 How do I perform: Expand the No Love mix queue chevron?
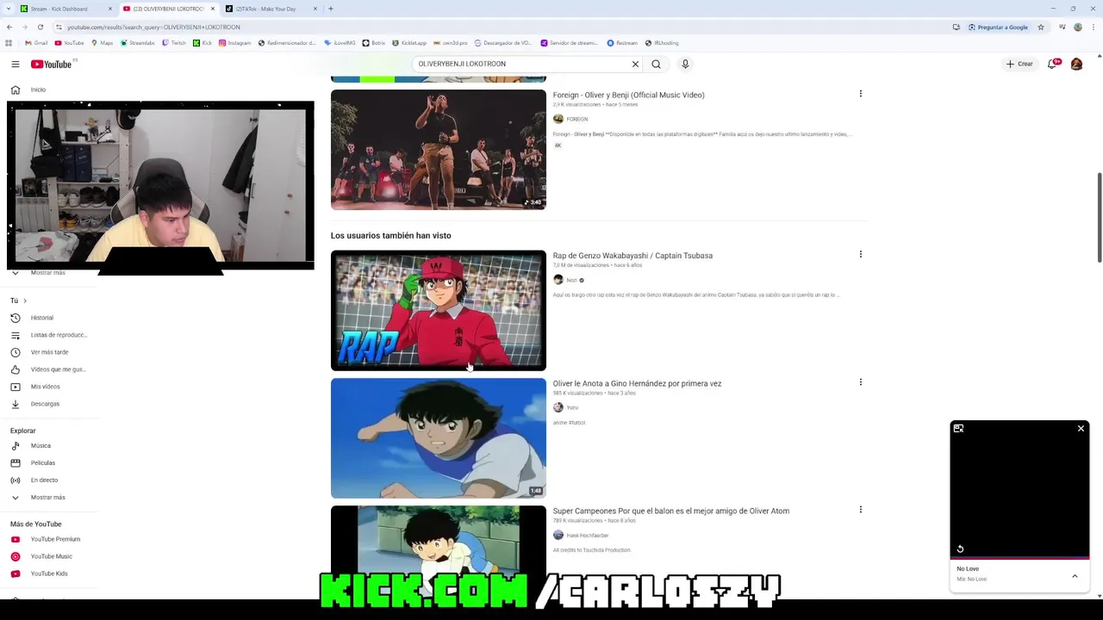click(1075, 576)
